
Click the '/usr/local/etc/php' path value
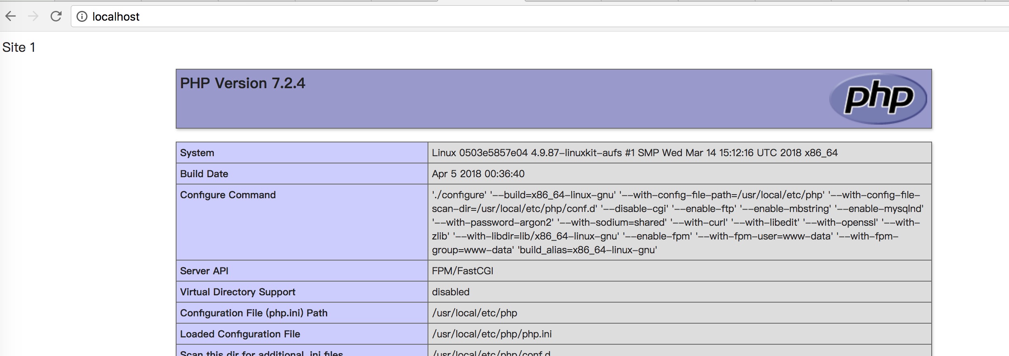pyautogui.click(x=475, y=313)
